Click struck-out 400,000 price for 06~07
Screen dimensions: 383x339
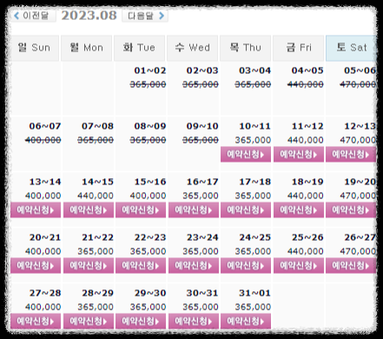(43, 140)
